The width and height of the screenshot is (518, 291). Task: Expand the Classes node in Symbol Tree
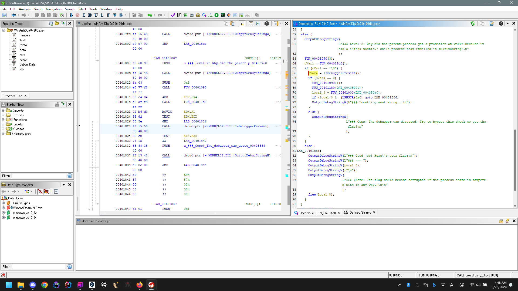click(3, 129)
